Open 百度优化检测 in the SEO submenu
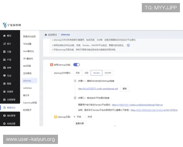 click(x=29, y=36)
